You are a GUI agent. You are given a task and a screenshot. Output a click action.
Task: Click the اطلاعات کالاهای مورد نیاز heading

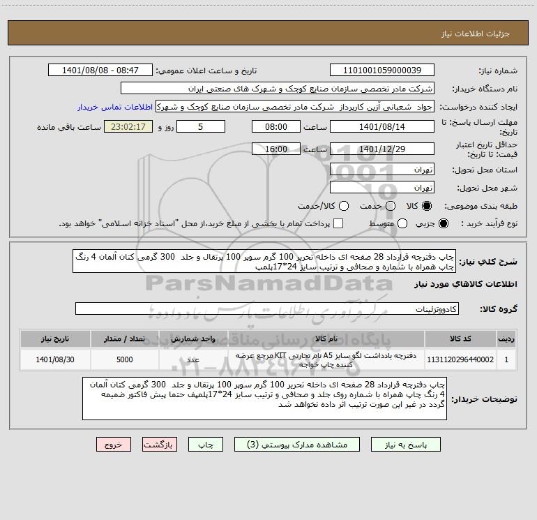tap(465, 284)
